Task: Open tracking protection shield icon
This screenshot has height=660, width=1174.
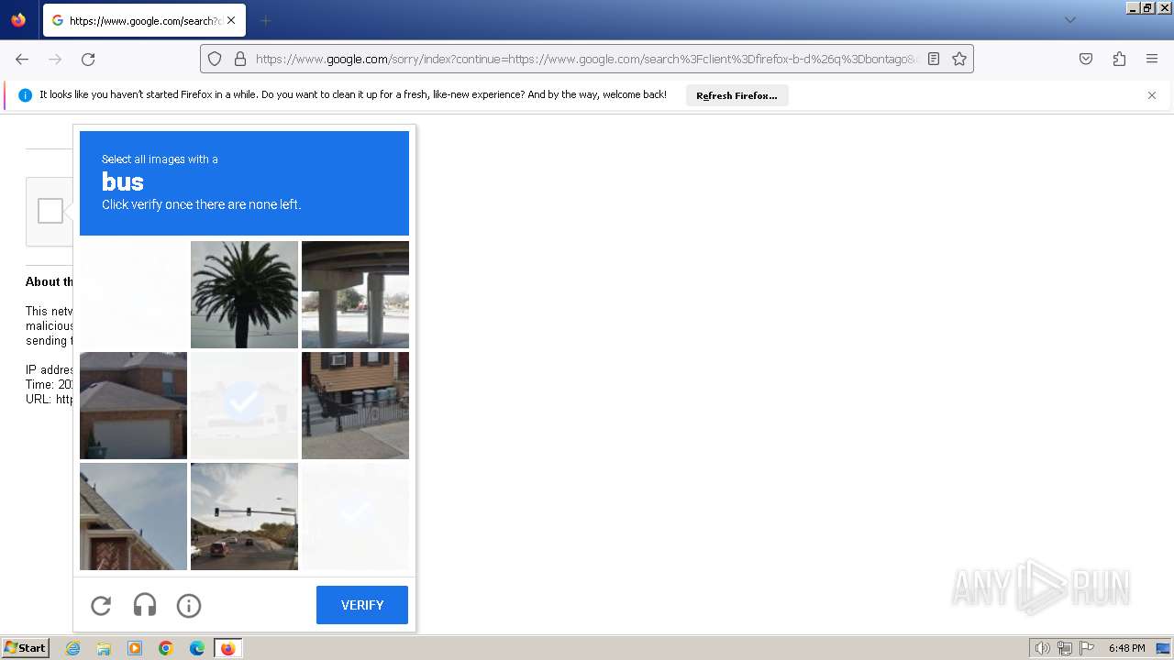Action: pyautogui.click(x=215, y=59)
